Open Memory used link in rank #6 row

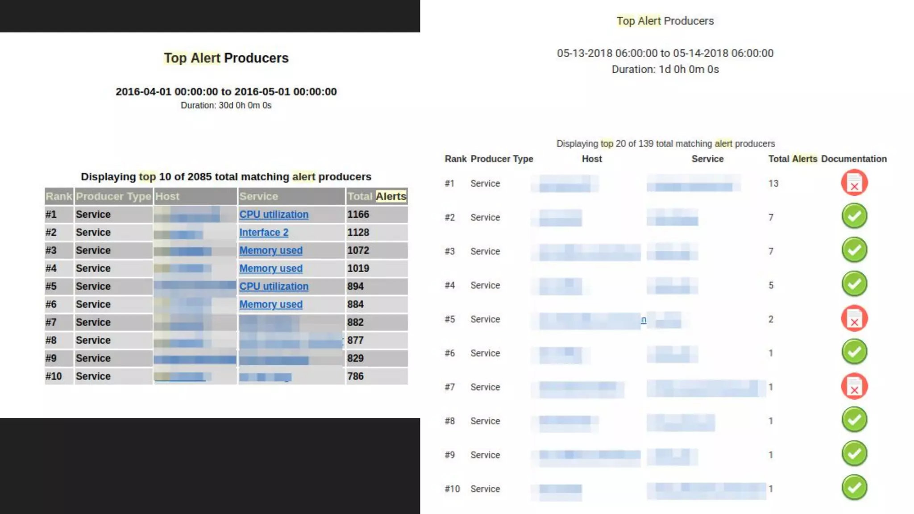point(270,304)
